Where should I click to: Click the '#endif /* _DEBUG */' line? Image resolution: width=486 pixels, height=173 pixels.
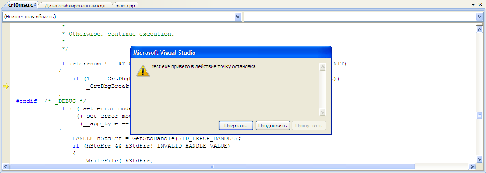click(51, 101)
